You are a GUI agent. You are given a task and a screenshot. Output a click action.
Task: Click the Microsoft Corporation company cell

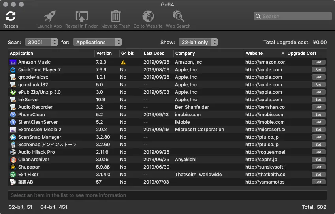pos(199,130)
